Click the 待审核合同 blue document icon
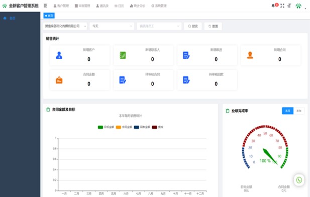The height and width of the screenshot is (197, 310). [x=123, y=80]
